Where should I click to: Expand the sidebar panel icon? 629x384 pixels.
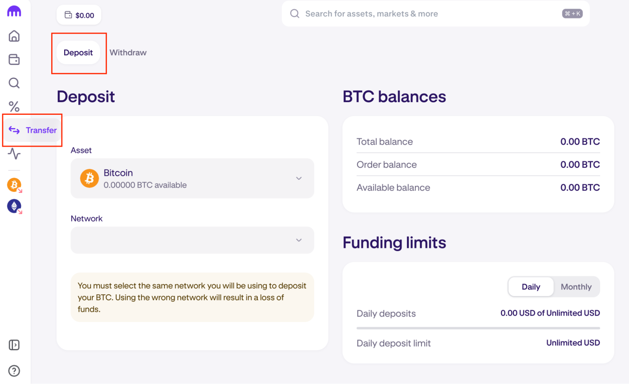click(14, 345)
